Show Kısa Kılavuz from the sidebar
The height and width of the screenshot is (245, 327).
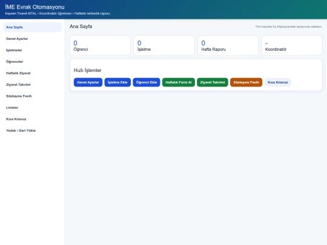click(32, 119)
